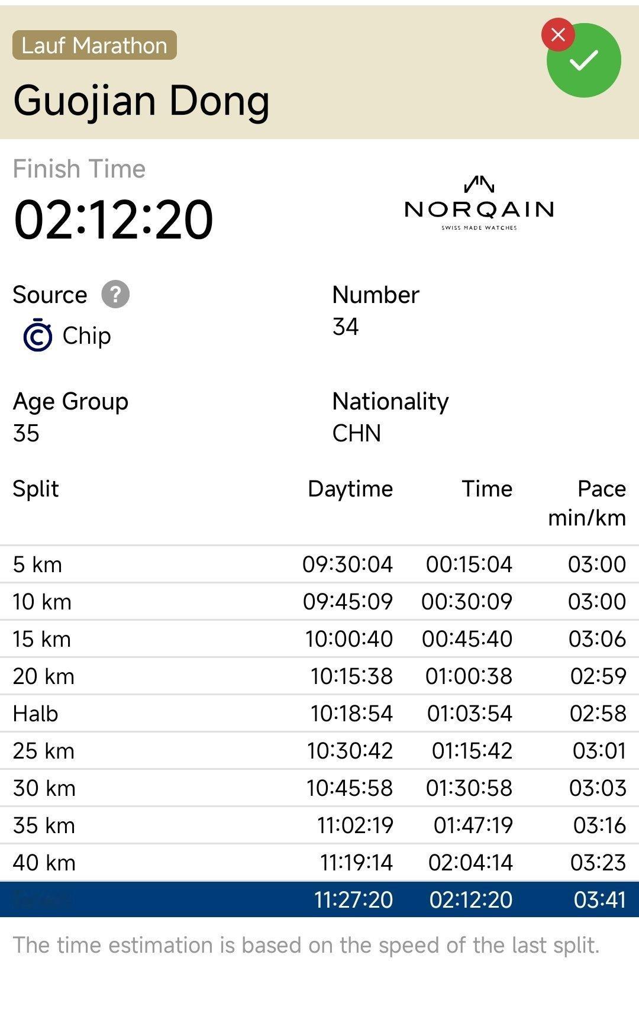Choose the 20 km split row

click(319, 676)
